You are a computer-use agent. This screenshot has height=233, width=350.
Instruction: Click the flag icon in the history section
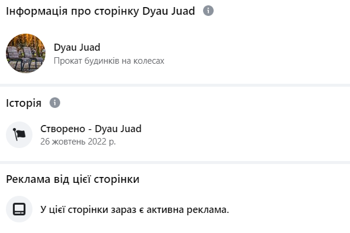tap(19, 134)
